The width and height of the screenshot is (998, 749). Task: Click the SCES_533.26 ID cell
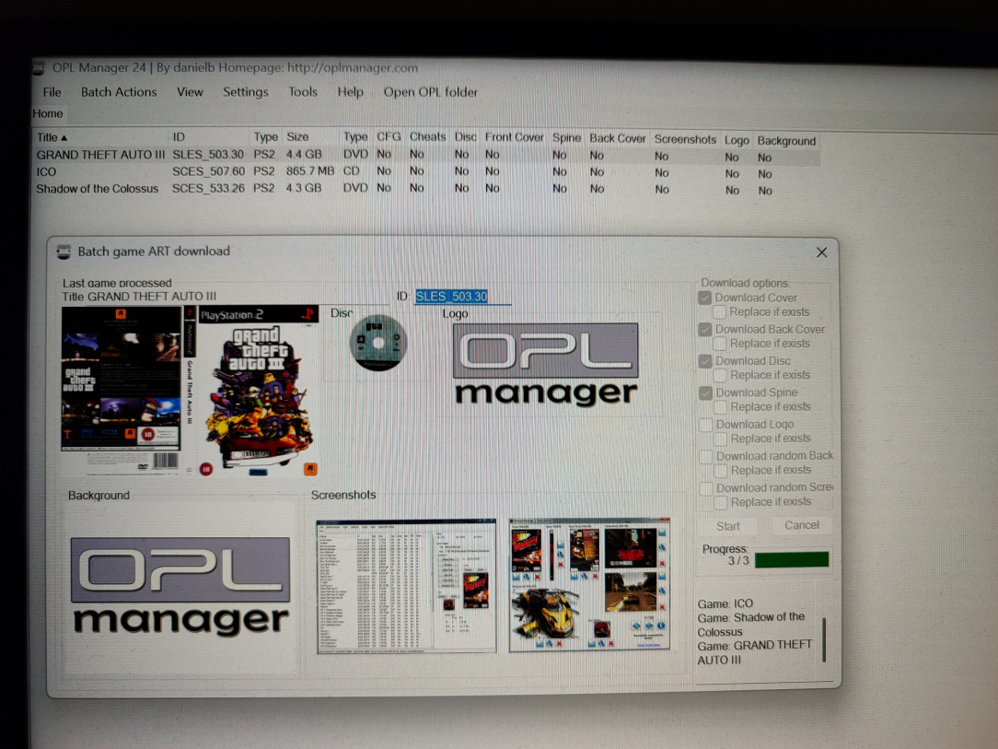[208, 189]
